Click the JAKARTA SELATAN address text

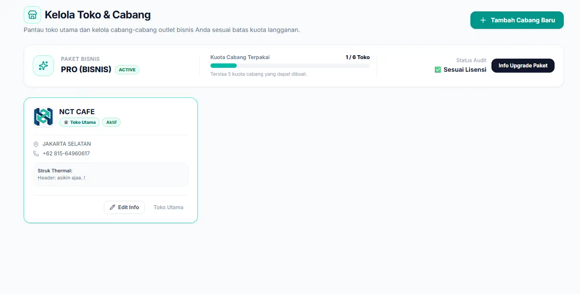point(67,144)
